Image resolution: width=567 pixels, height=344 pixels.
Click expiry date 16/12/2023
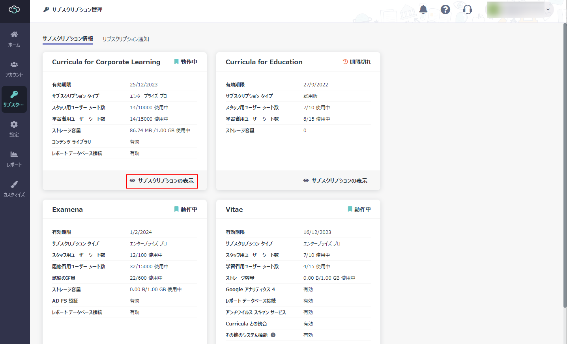317,232
